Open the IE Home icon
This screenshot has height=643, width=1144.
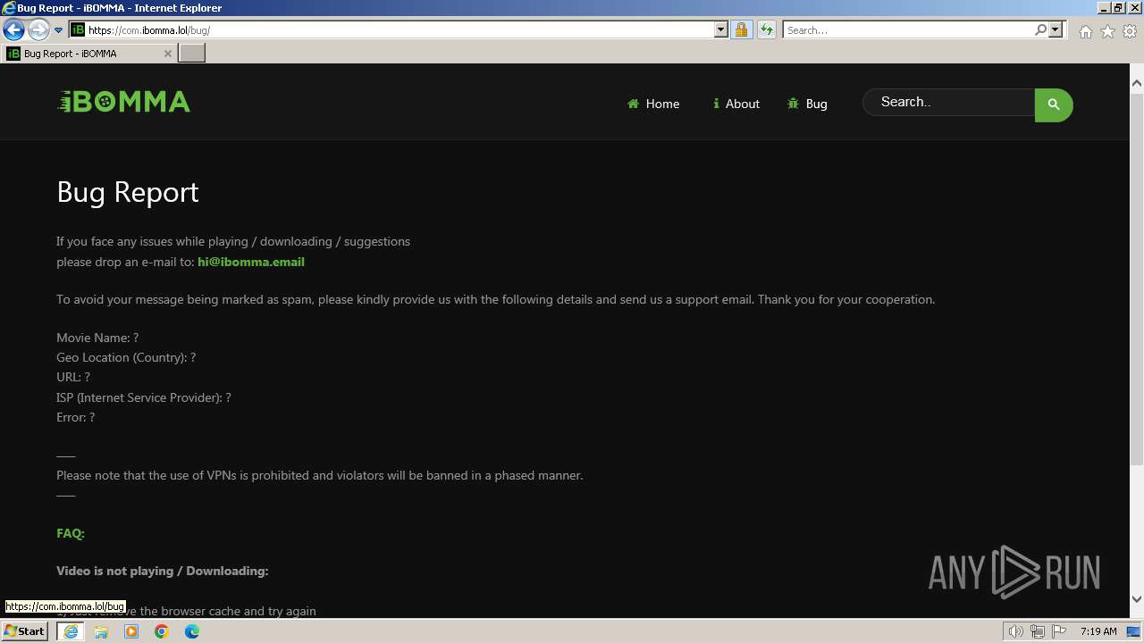(1085, 31)
